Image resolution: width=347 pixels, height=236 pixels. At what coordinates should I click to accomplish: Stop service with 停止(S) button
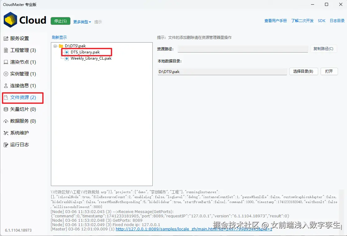coord(61,21)
